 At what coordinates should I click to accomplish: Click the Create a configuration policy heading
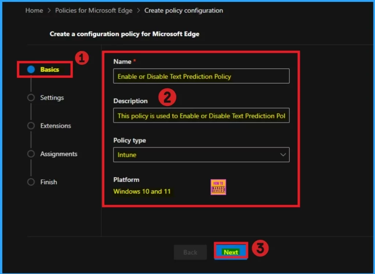125,34
